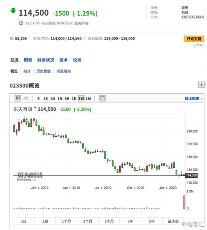The height and width of the screenshot is (230, 207).
Task: Set chart interval to 15 minutes
Action: tap(45, 99)
